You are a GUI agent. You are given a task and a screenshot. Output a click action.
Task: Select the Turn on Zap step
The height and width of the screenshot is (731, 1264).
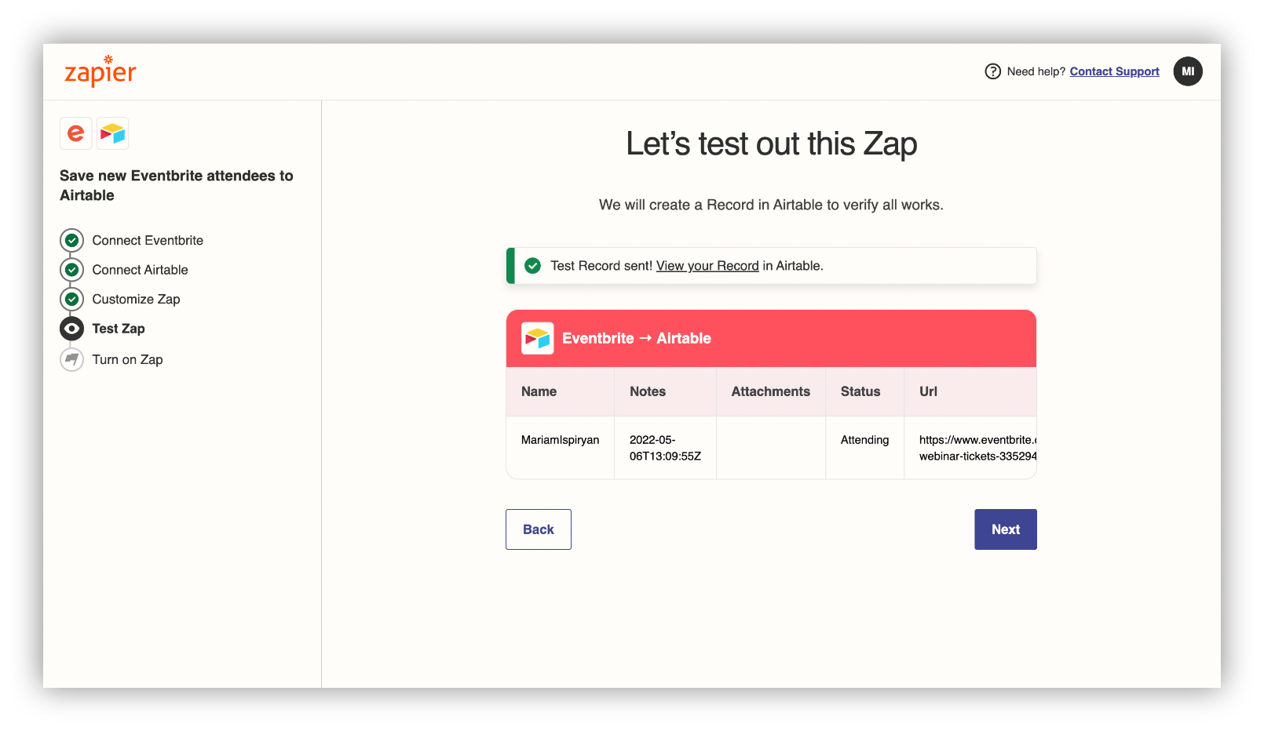click(127, 359)
